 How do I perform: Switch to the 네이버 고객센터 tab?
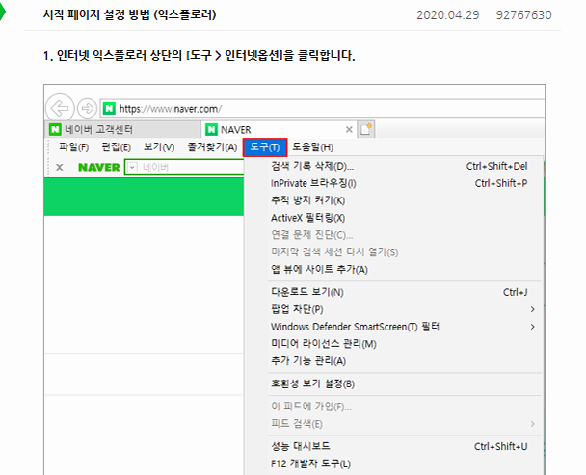(123, 130)
